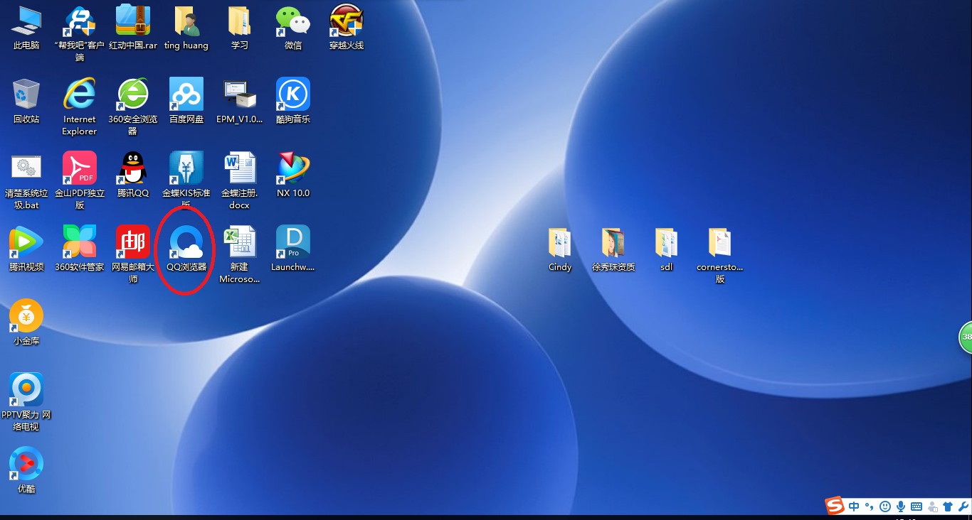The height and width of the screenshot is (520, 972).
Task: Open the wrench toolbox on IME bar
Action: [963, 507]
